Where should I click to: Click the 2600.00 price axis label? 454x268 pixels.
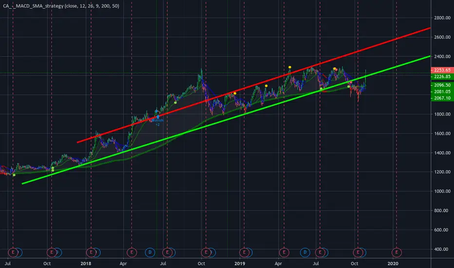click(x=442, y=37)
